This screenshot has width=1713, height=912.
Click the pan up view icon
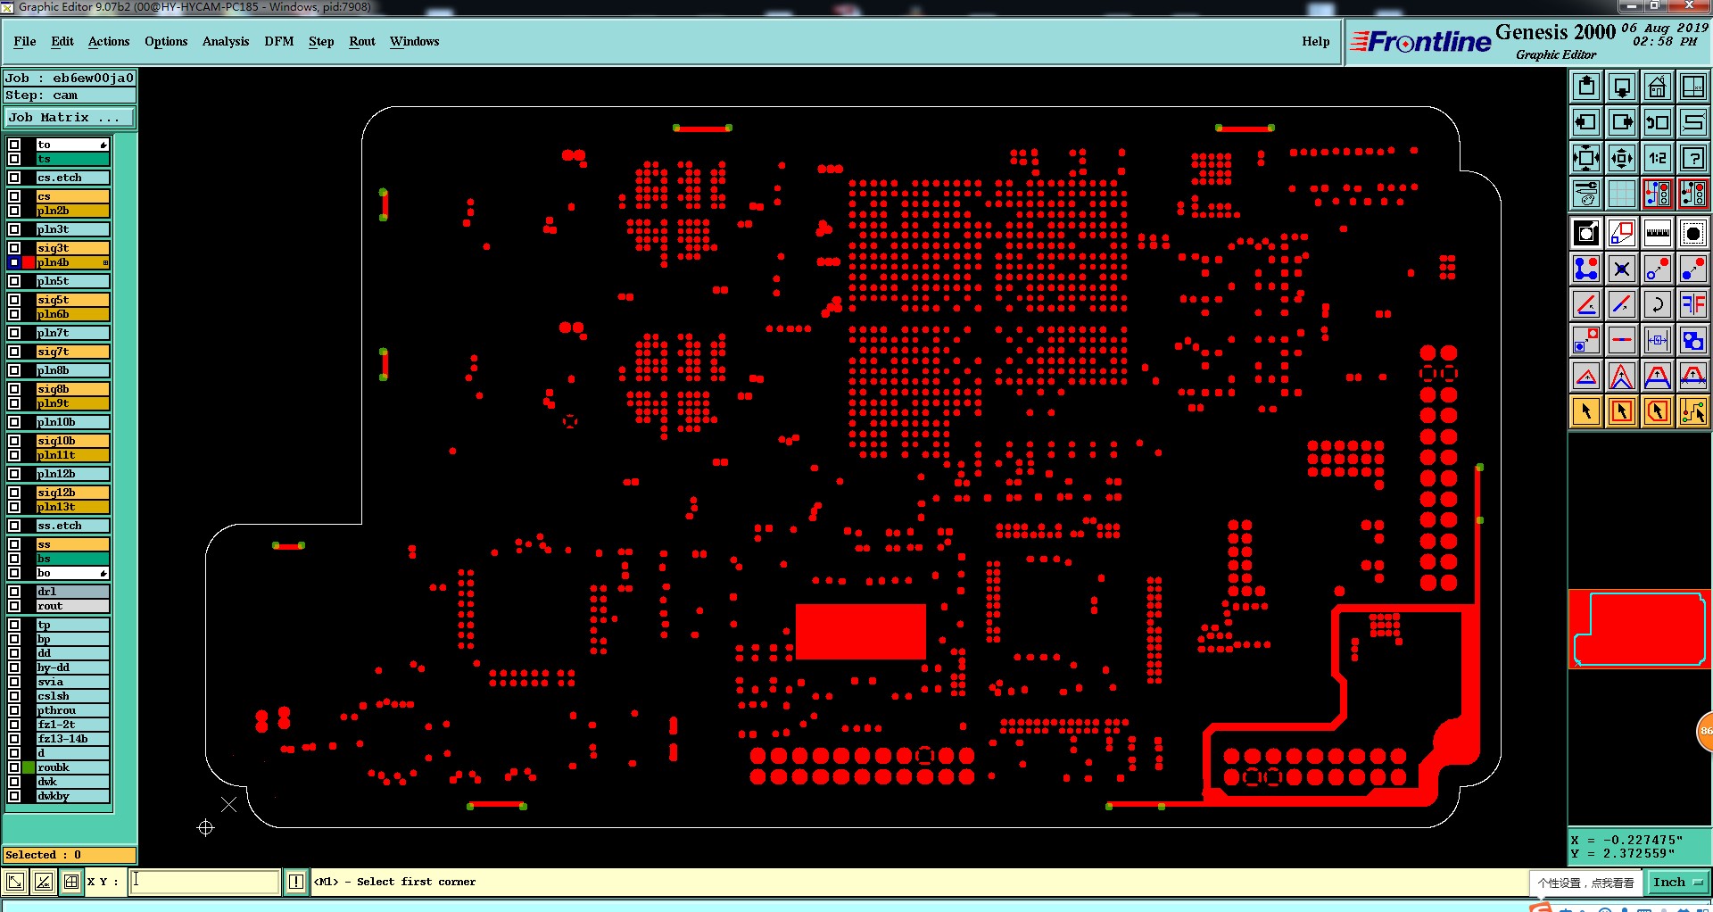[x=1586, y=87]
